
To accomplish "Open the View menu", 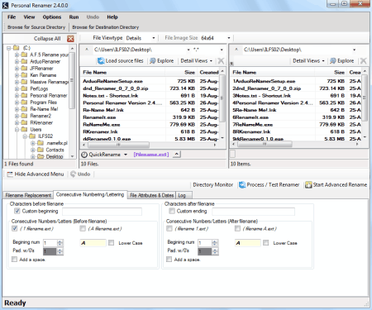I will click(29, 17).
